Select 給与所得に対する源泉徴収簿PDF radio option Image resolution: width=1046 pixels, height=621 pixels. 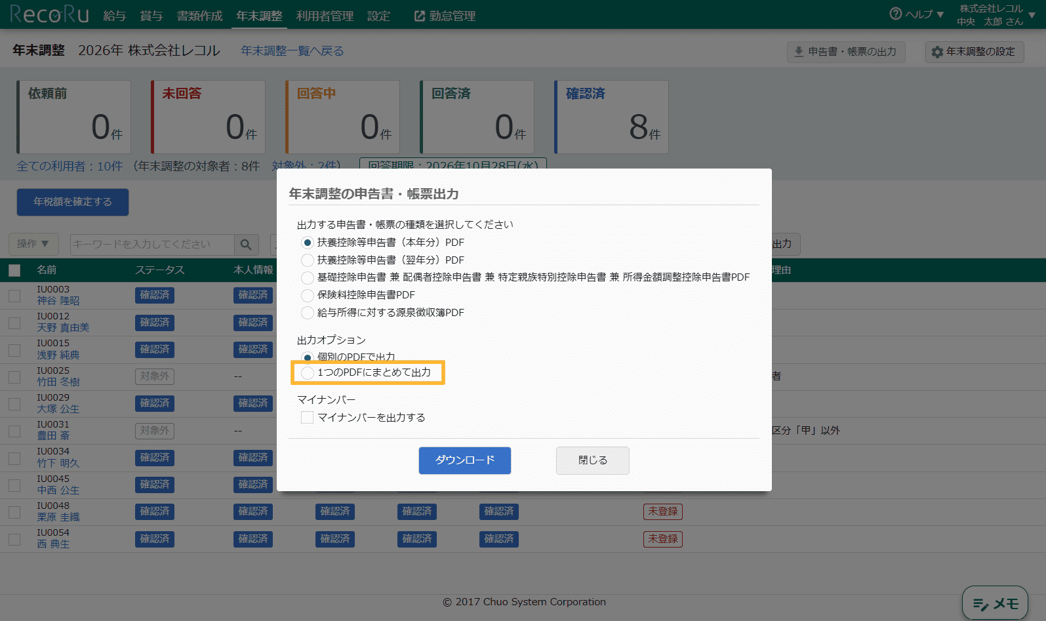[x=307, y=313]
